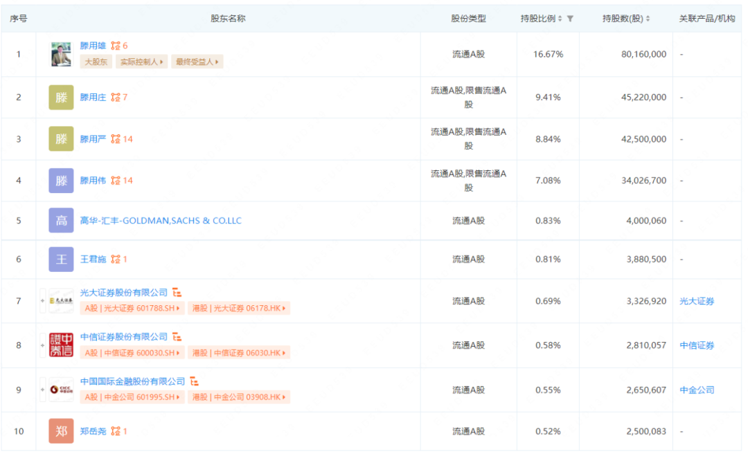Open 滕用庄's relationship icon showing 7 connections
748x454 pixels.
[x=114, y=98]
